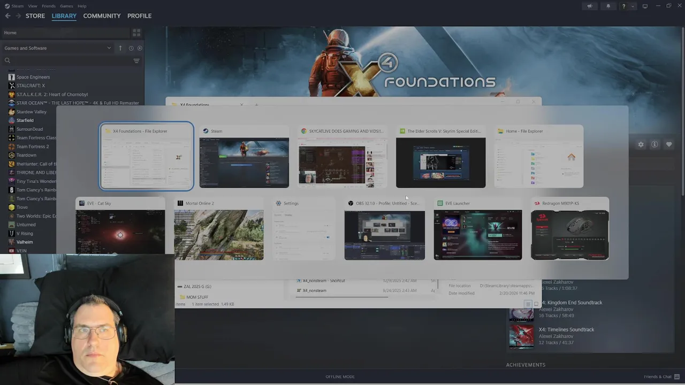Open Steam notifications bell icon
The image size is (685, 385).
(608, 6)
